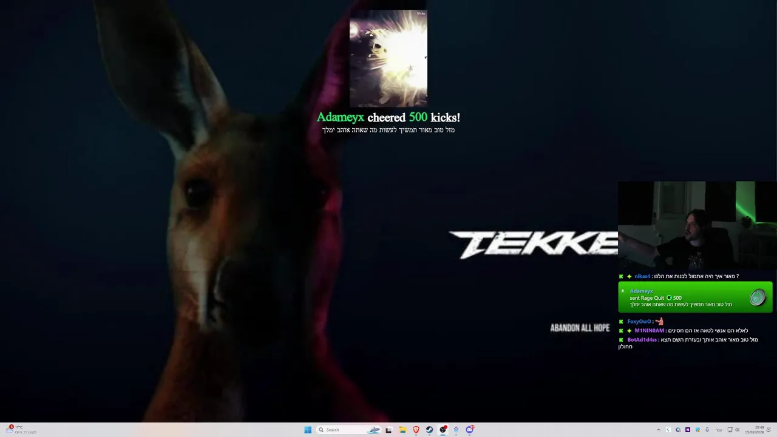
Task: Click nikas4 username in chat
Action: [x=642, y=276]
